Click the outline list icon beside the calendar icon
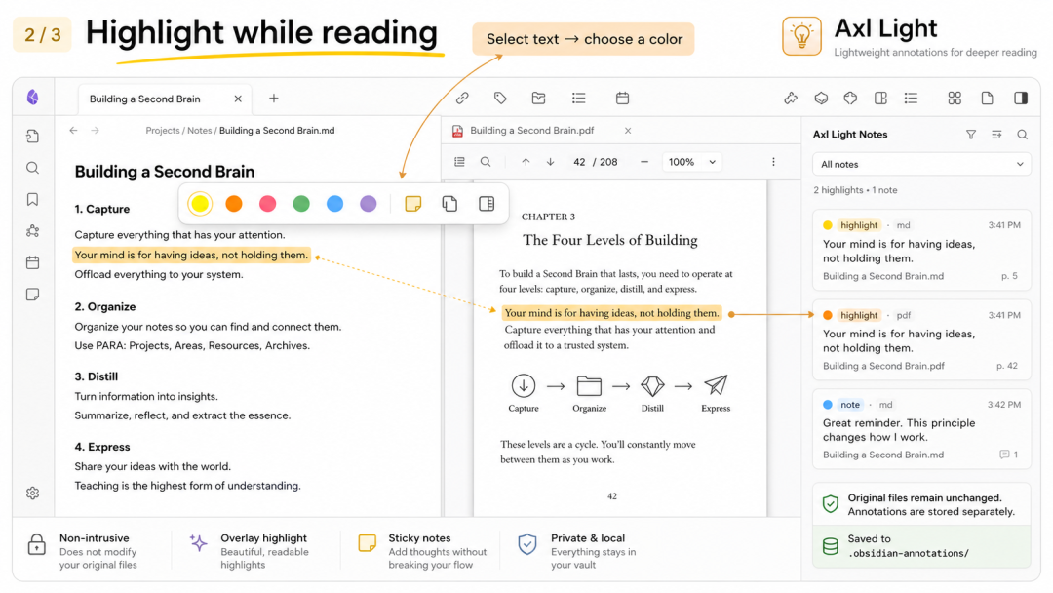Viewport: 1053px width, 593px height. pyautogui.click(x=579, y=99)
